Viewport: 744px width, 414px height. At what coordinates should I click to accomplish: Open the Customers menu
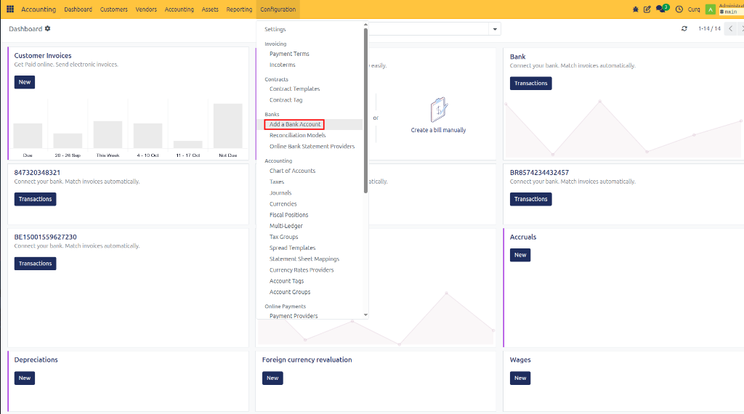[x=114, y=9]
